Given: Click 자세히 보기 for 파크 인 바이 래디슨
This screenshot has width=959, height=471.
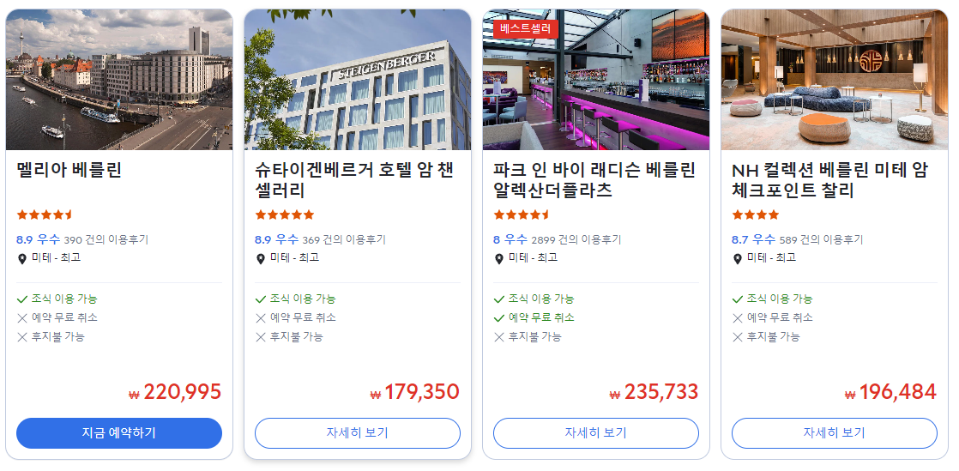Looking at the screenshot, I should [x=596, y=433].
